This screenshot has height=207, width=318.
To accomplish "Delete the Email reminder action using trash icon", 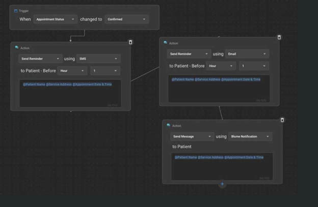I will (x=279, y=37).
